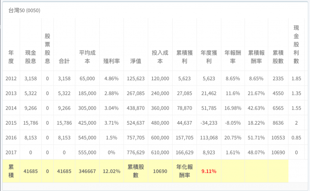This screenshot has height=191, width=310.
Task: Click average cost 185,000
Action: click(x=87, y=93)
